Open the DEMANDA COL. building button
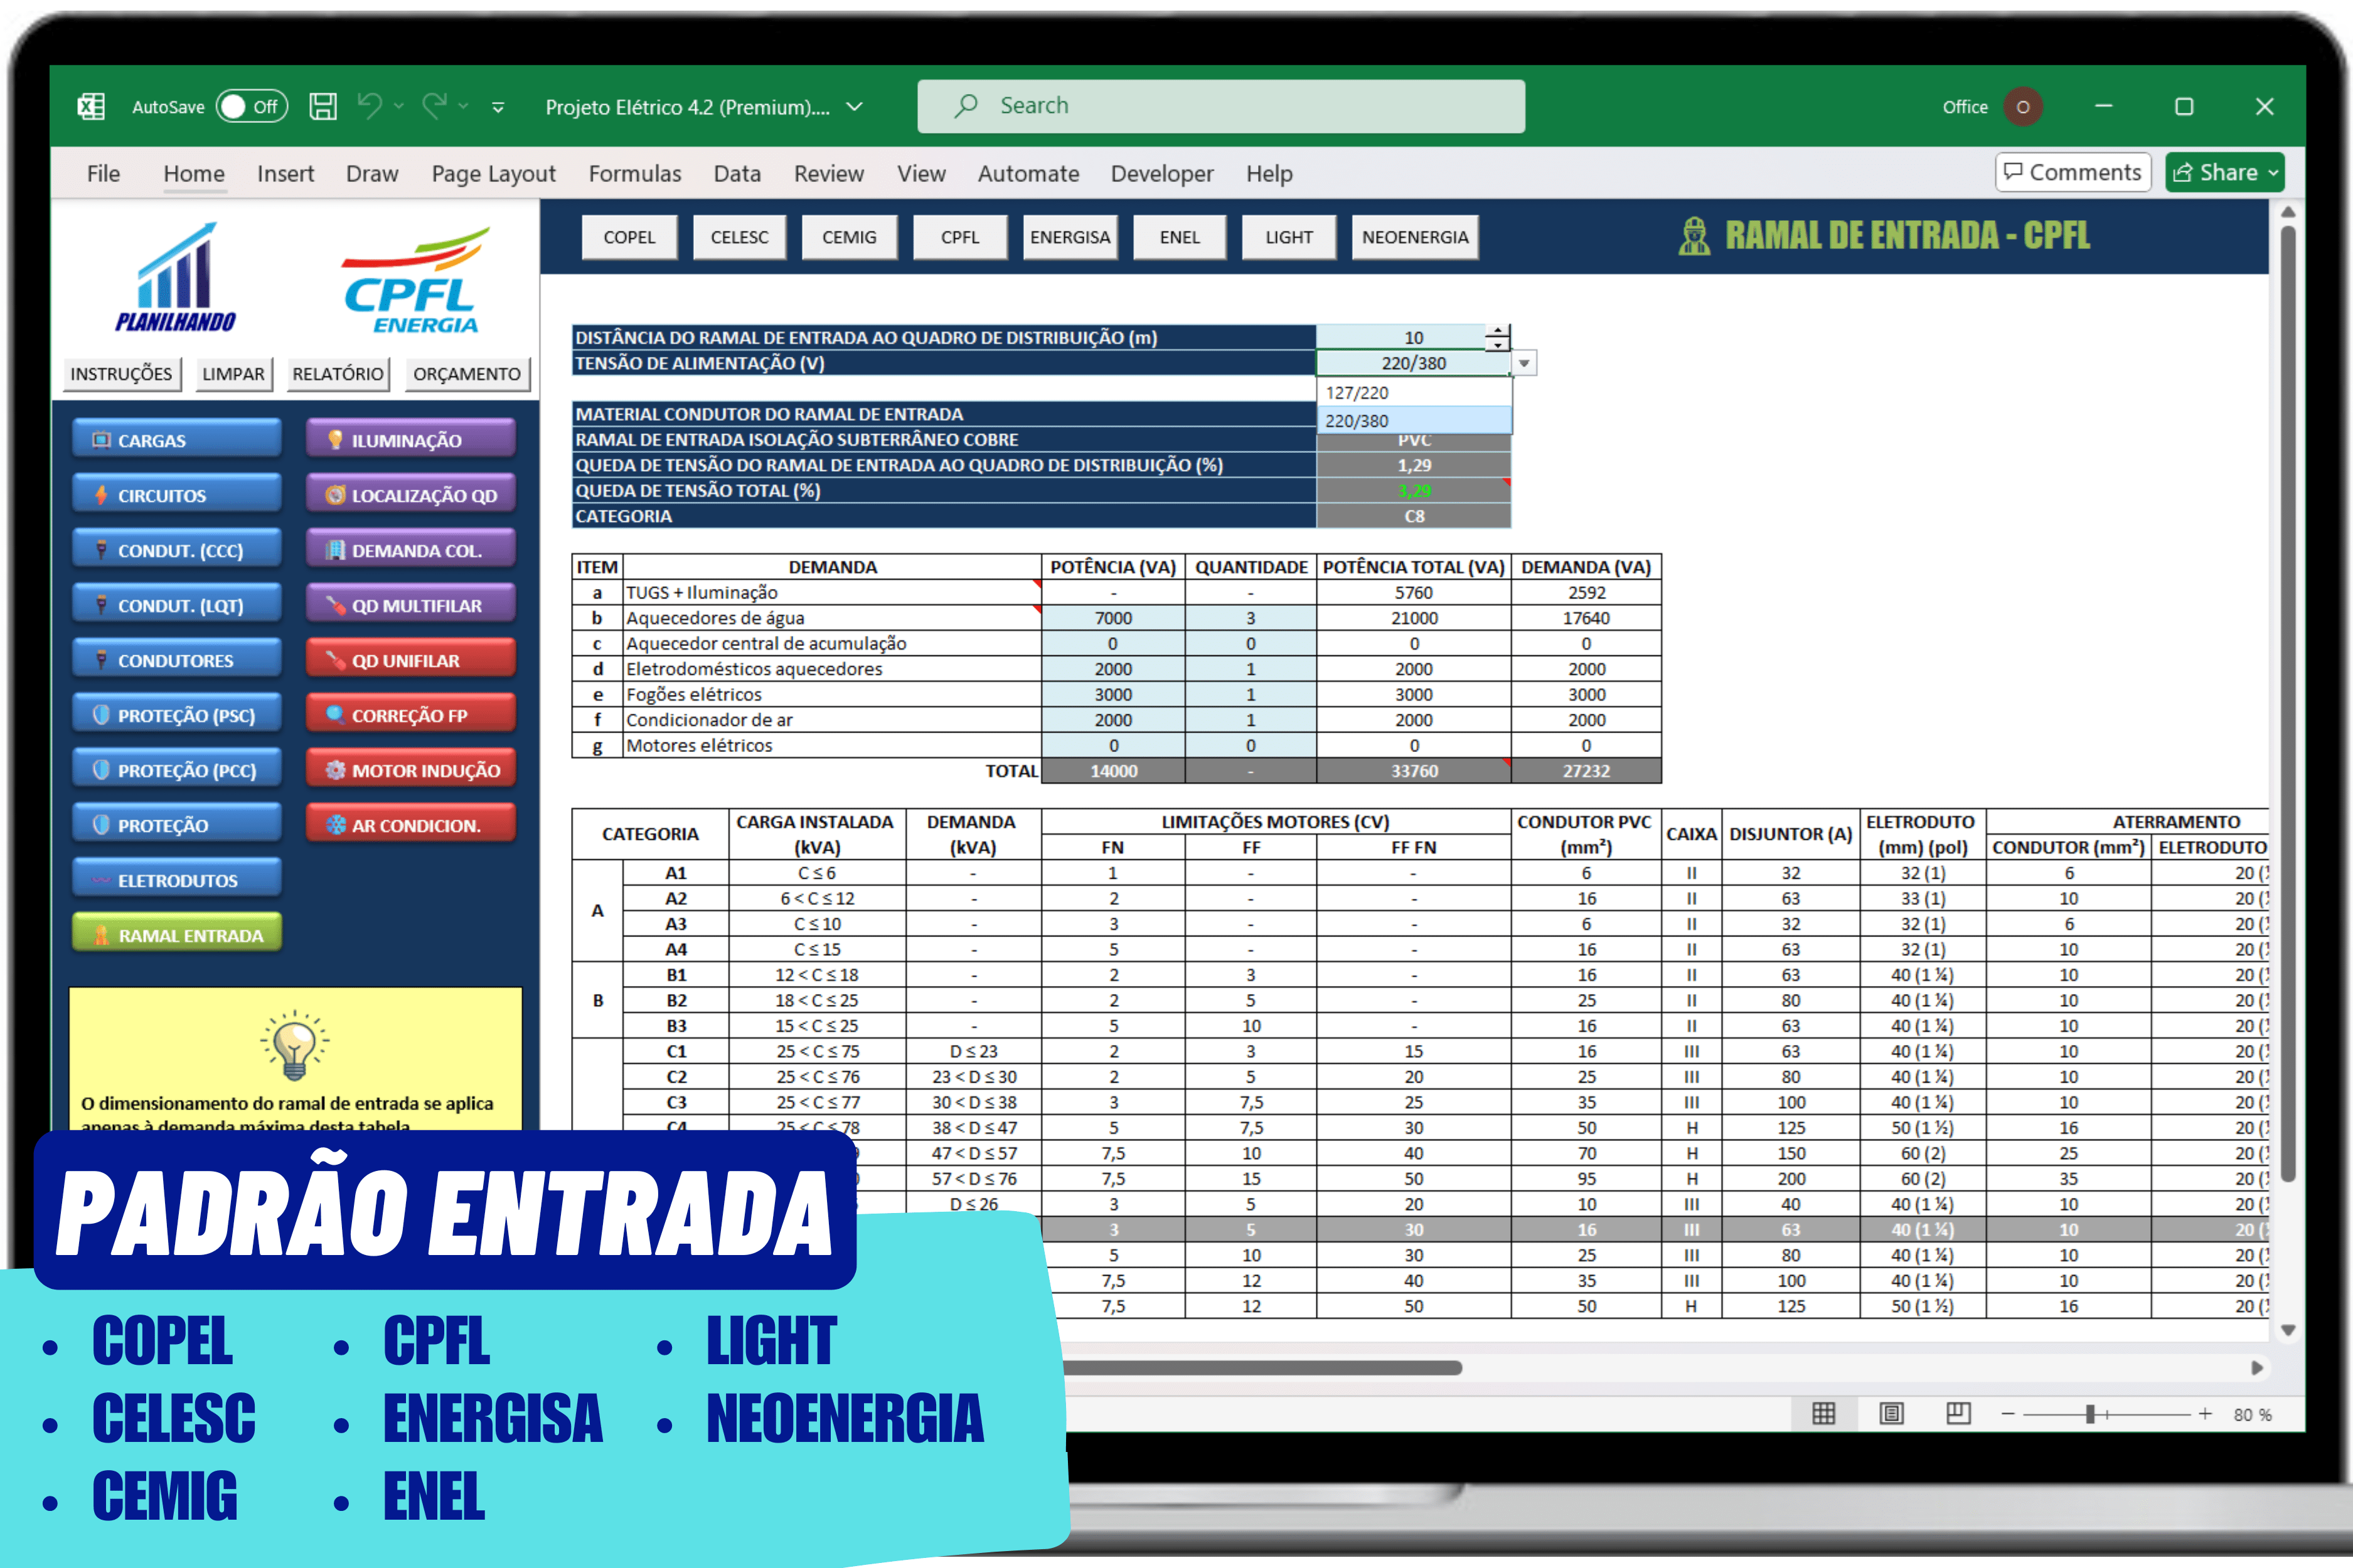This screenshot has width=2353, height=1568. click(x=411, y=550)
